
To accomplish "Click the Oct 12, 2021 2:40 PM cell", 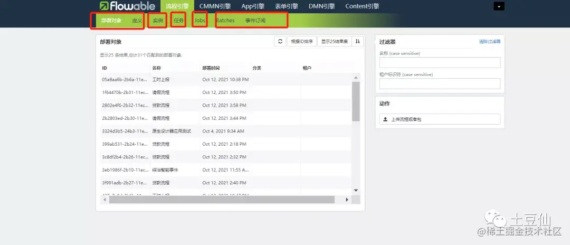I will 225,183.
